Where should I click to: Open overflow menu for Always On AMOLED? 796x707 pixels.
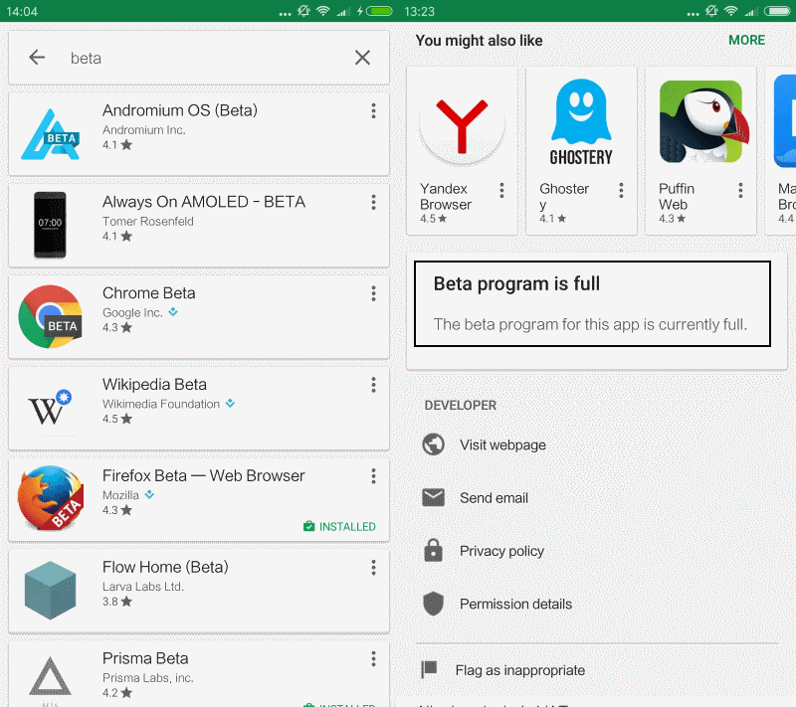pos(373,203)
